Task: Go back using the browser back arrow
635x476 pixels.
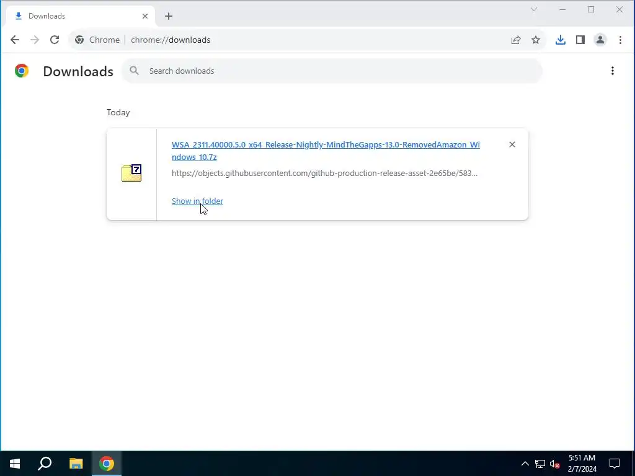Action: pos(15,40)
